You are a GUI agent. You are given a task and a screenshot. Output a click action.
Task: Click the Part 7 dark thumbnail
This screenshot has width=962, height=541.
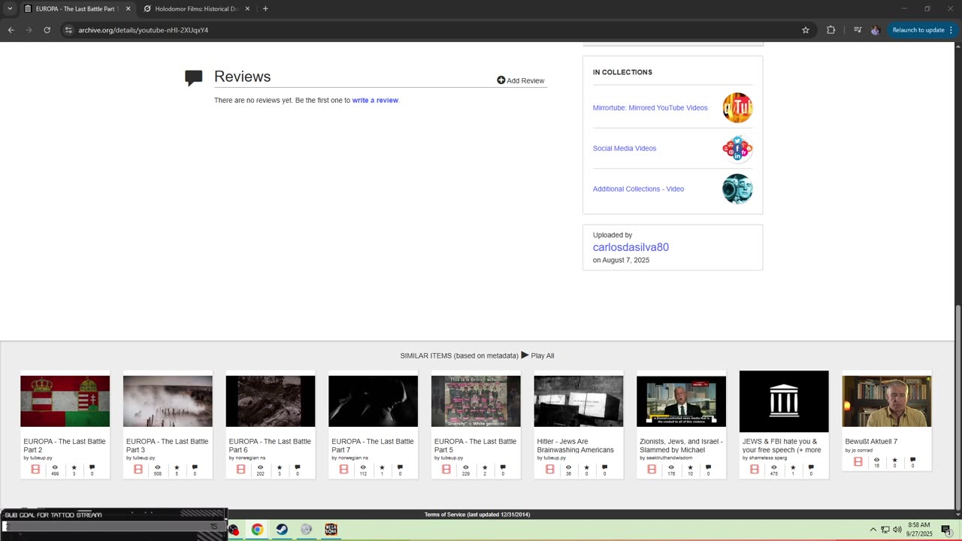click(x=373, y=401)
